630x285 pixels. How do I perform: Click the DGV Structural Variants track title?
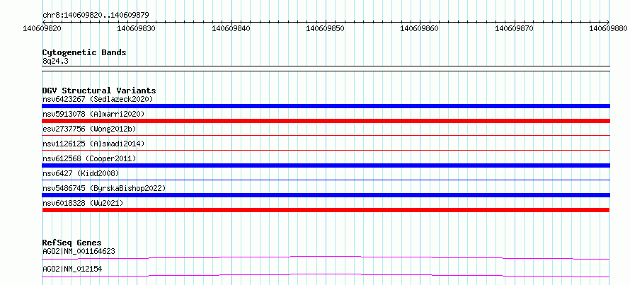click(99, 91)
